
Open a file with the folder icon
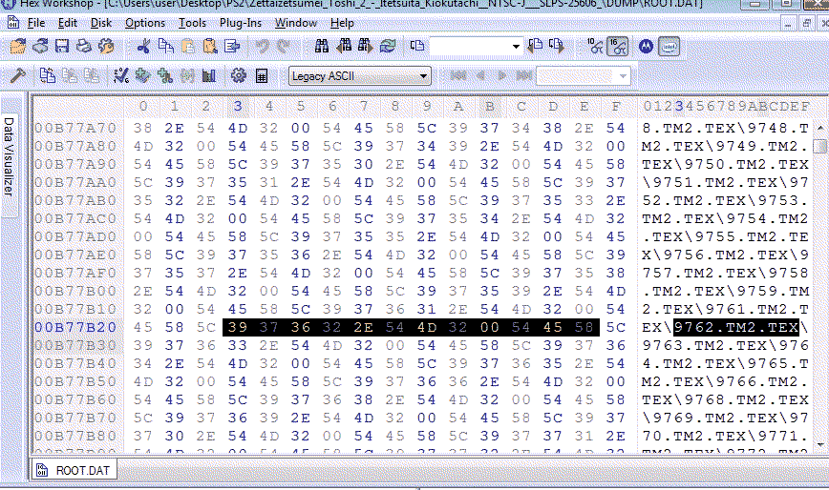pyautogui.click(x=17, y=47)
